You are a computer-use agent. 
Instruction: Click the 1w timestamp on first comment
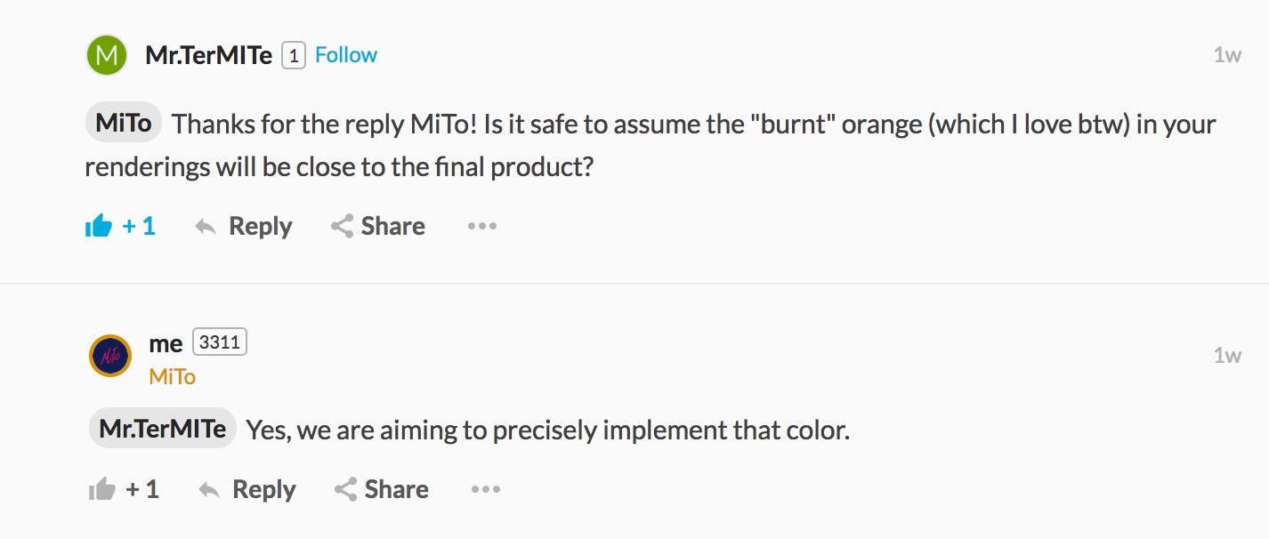pos(1227,55)
